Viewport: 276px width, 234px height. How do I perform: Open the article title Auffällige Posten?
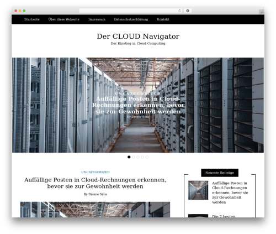[95, 183]
